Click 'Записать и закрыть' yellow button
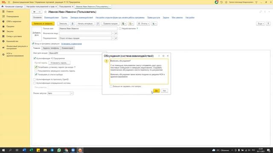 pos(43,24)
